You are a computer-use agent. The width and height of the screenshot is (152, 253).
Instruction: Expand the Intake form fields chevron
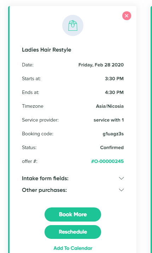121,178
